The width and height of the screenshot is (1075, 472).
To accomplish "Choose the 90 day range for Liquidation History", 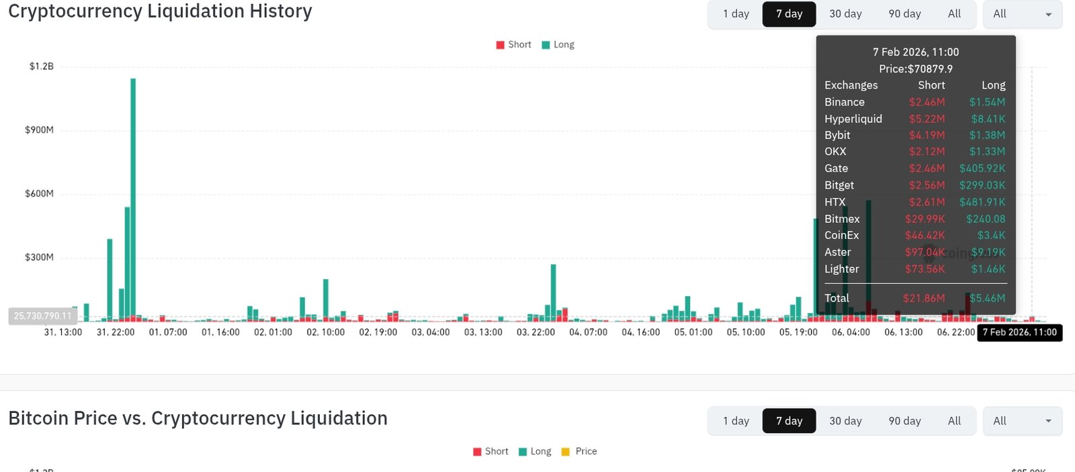I will coord(904,14).
